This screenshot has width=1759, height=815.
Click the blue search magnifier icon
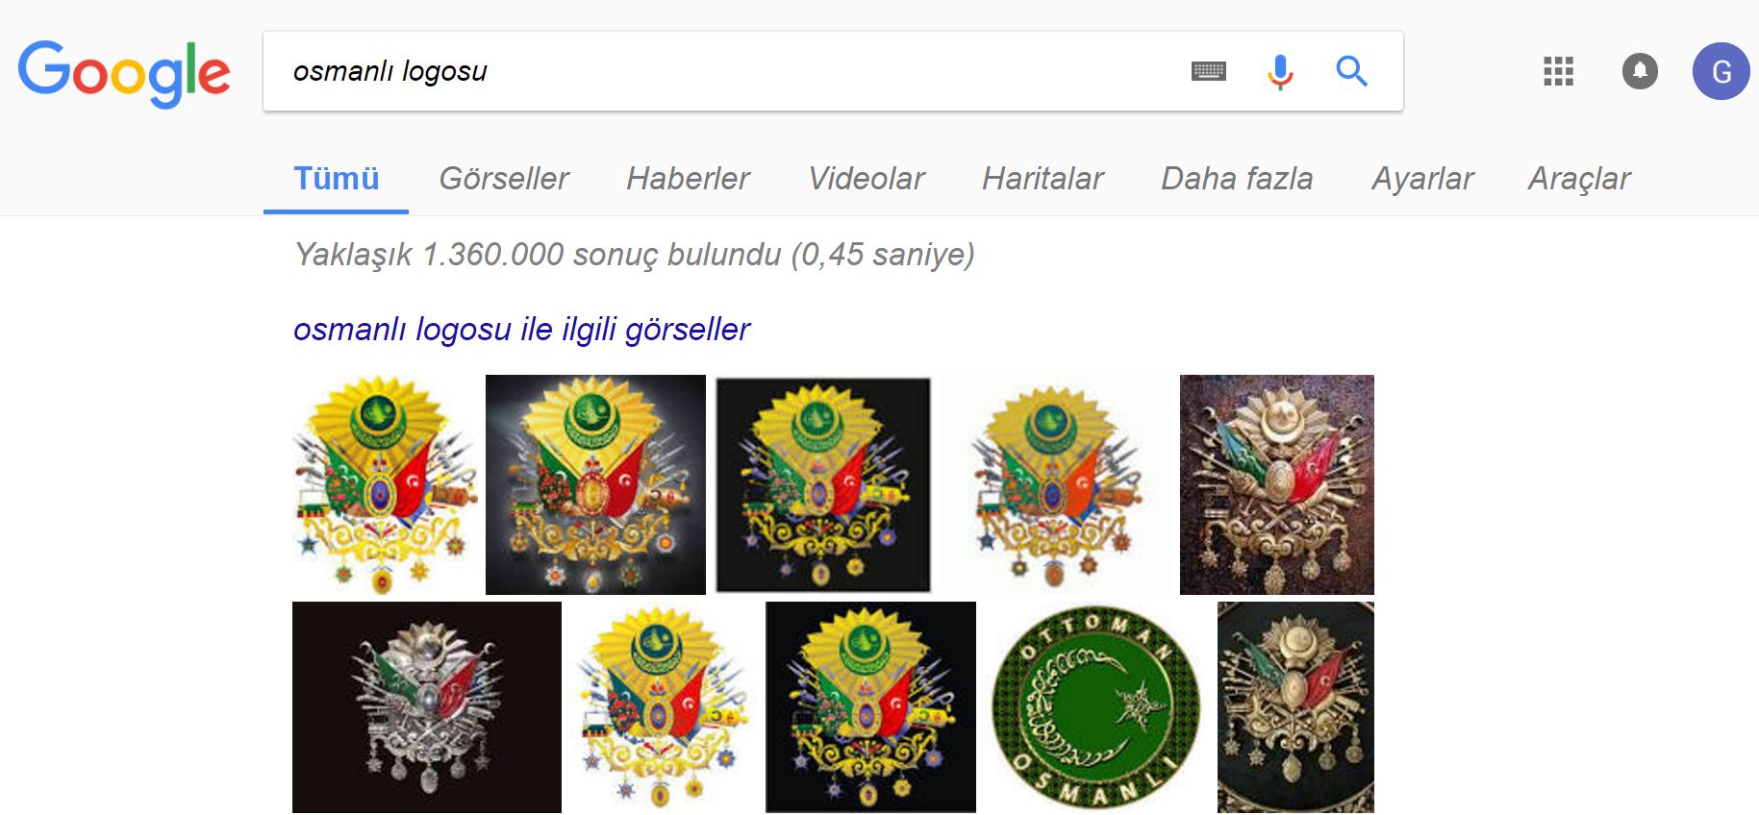1351,71
